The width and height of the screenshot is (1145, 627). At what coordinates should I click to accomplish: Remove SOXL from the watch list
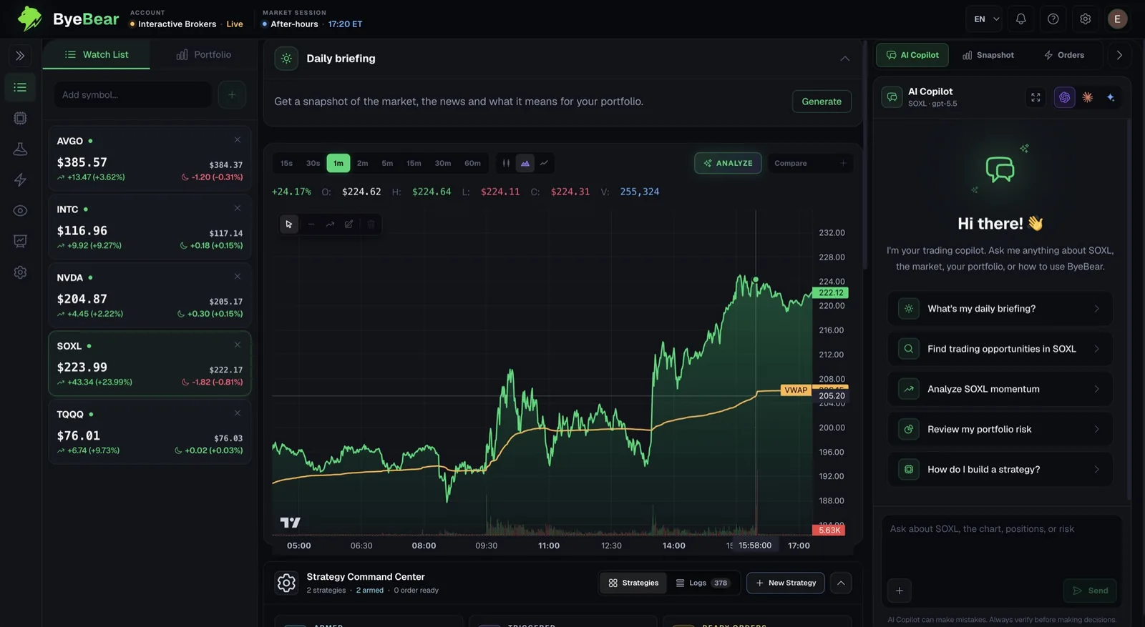pyautogui.click(x=238, y=345)
